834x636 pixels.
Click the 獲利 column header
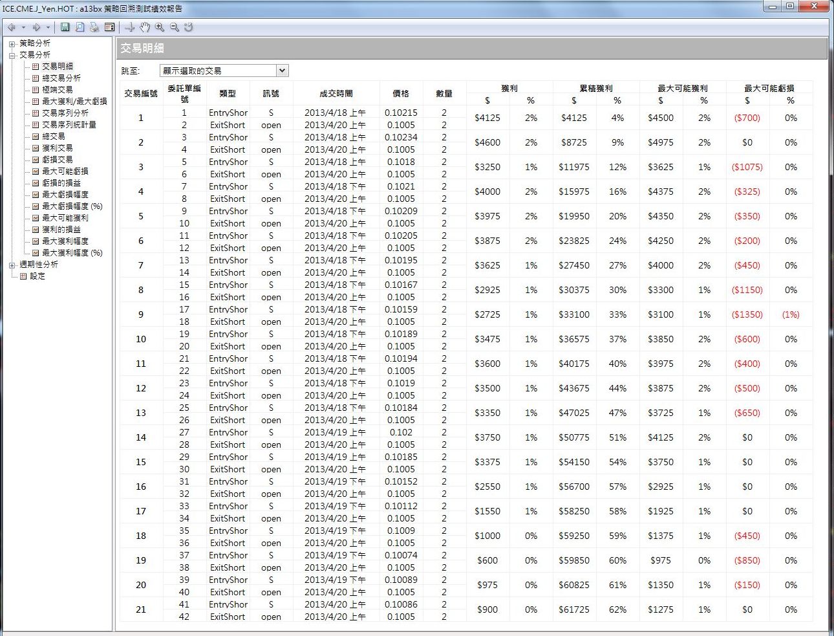pyautogui.click(x=509, y=88)
